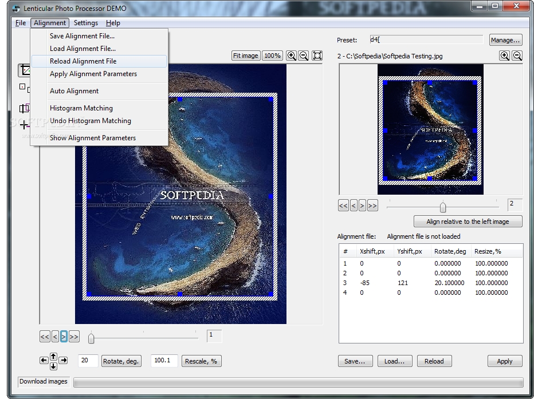Viewport: 534px width, 399px height.
Task: Click the left frame number field
Action: (x=214, y=335)
